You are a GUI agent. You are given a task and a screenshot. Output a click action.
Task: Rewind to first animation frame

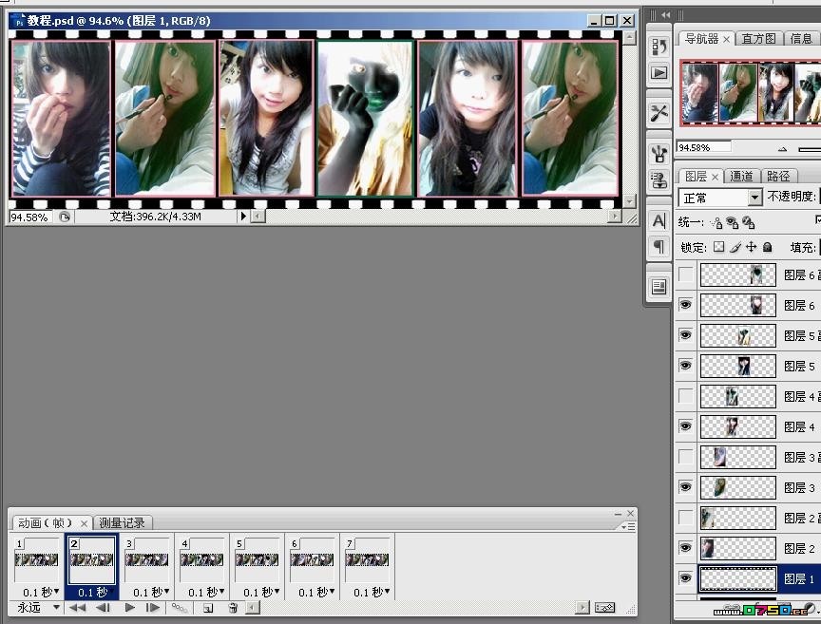tap(78, 607)
